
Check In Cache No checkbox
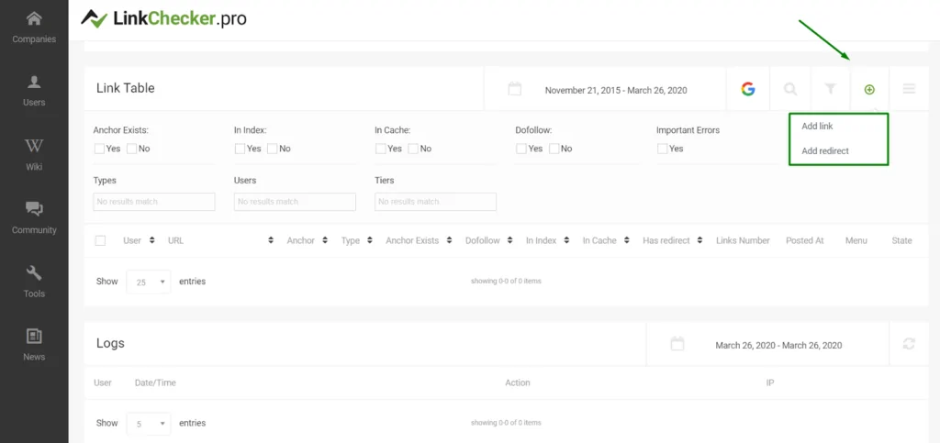413,149
